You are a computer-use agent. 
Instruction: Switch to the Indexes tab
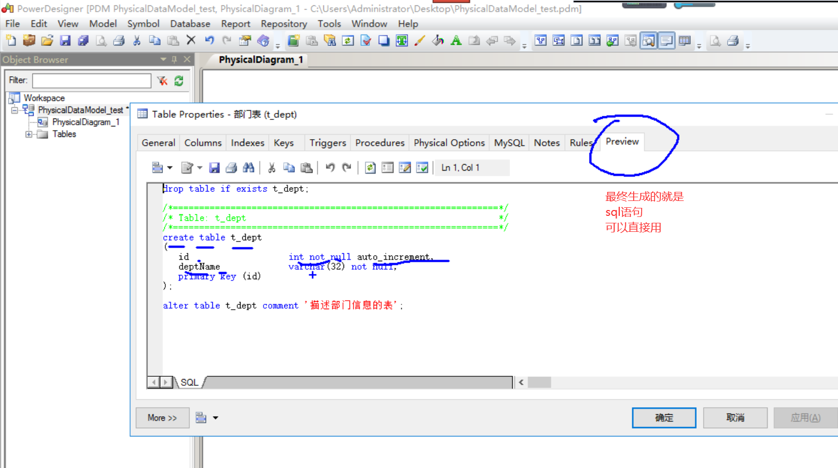[x=248, y=143]
